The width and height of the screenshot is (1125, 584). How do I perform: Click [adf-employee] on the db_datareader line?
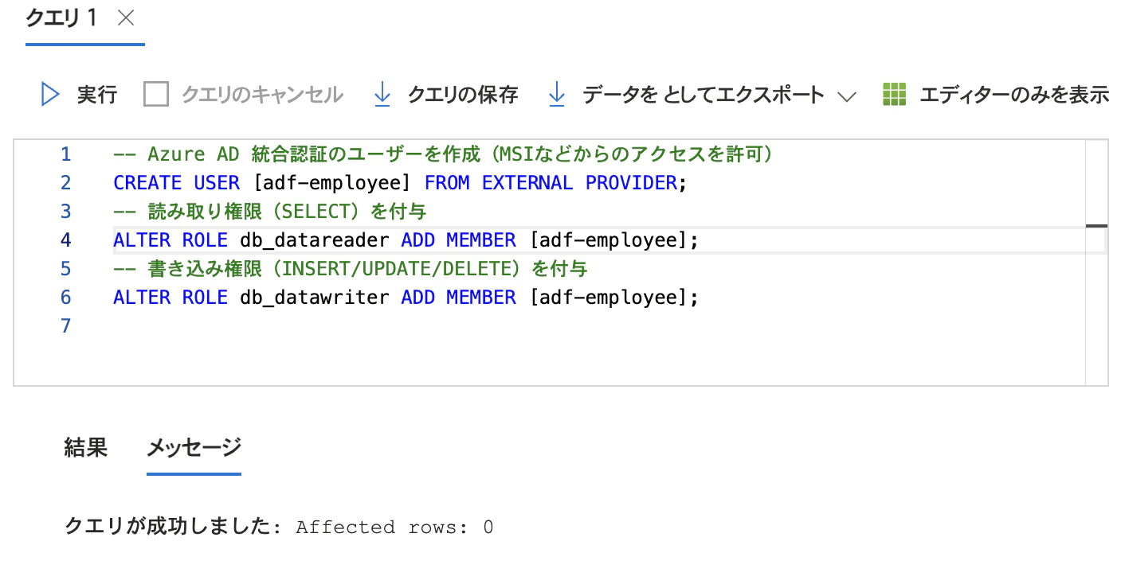[x=608, y=240]
